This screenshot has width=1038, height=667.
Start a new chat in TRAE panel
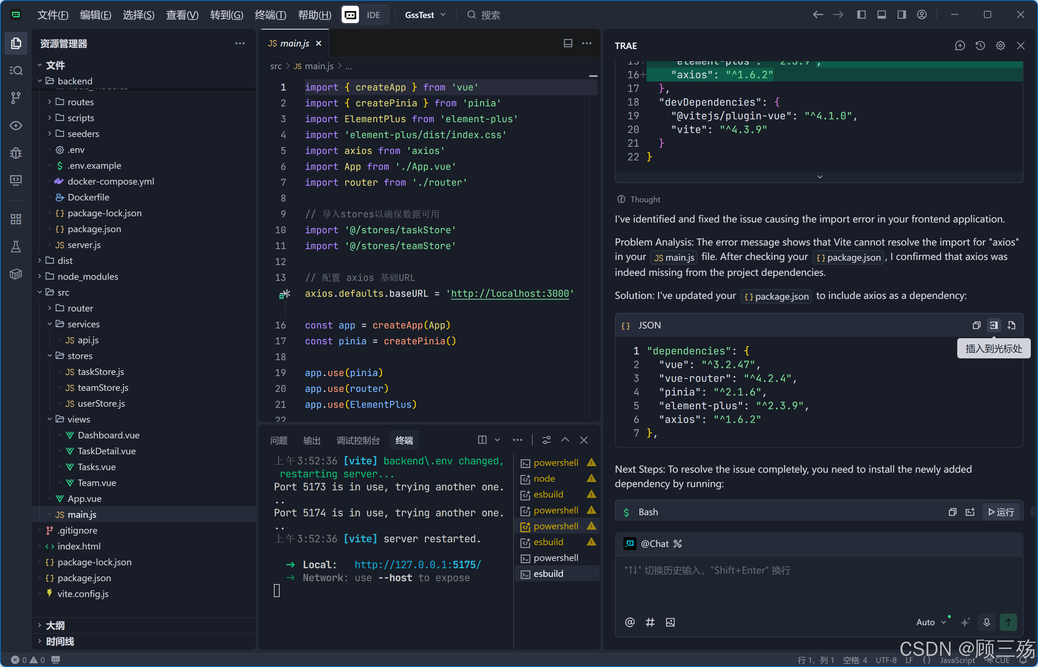pyautogui.click(x=960, y=45)
